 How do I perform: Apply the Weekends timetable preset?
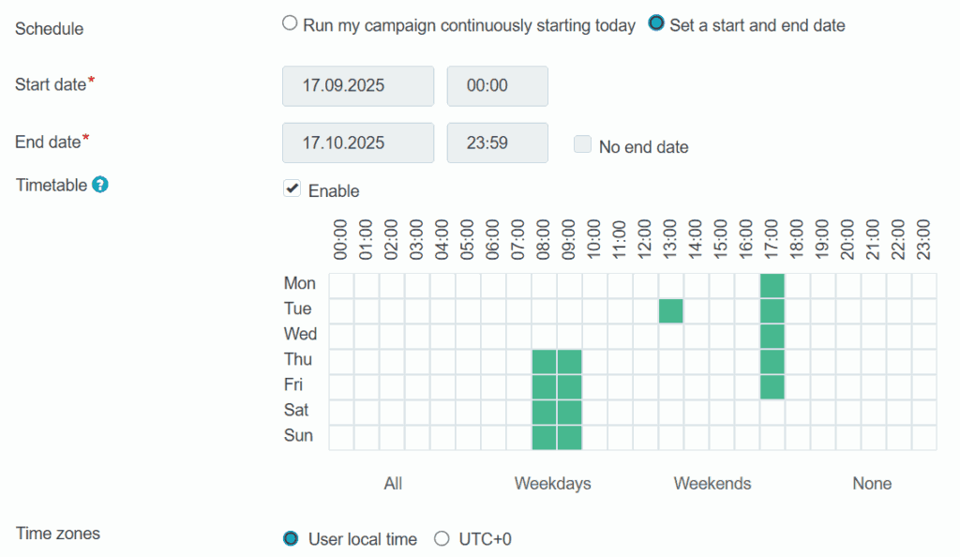click(x=712, y=484)
